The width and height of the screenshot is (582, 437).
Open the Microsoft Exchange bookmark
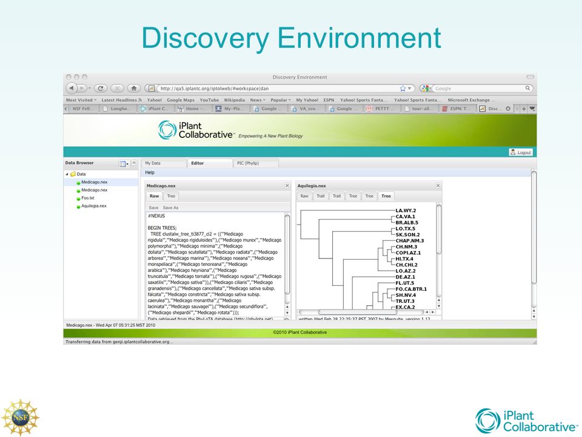tap(471, 100)
